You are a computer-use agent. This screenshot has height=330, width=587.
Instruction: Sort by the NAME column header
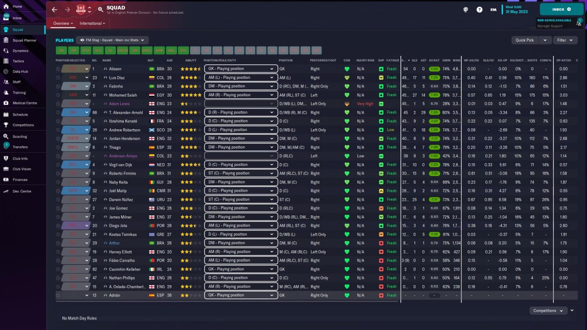107,60
